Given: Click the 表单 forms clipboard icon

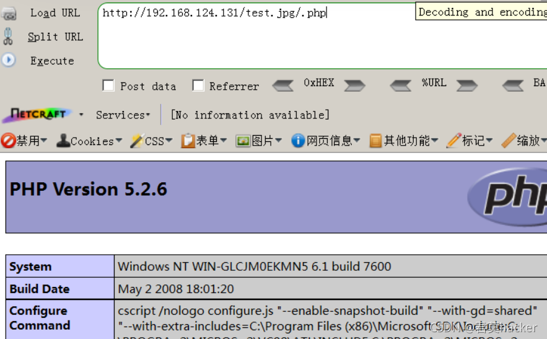Looking at the screenshot, I should [188, 141].
